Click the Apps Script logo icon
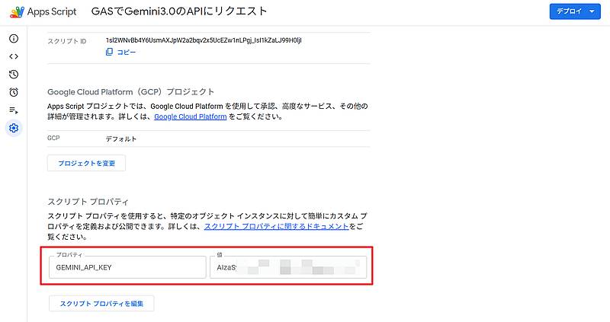The image size is (610, 322). point(17,11)
